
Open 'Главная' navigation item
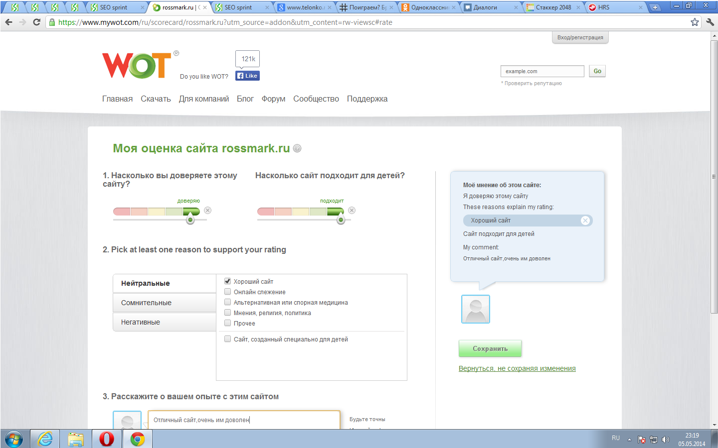pos(117,99)
